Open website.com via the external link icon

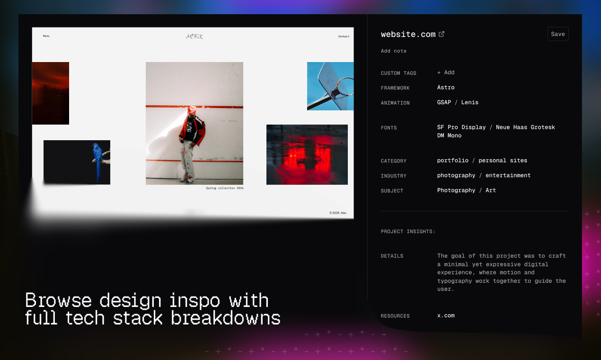(x=442, y=34)
